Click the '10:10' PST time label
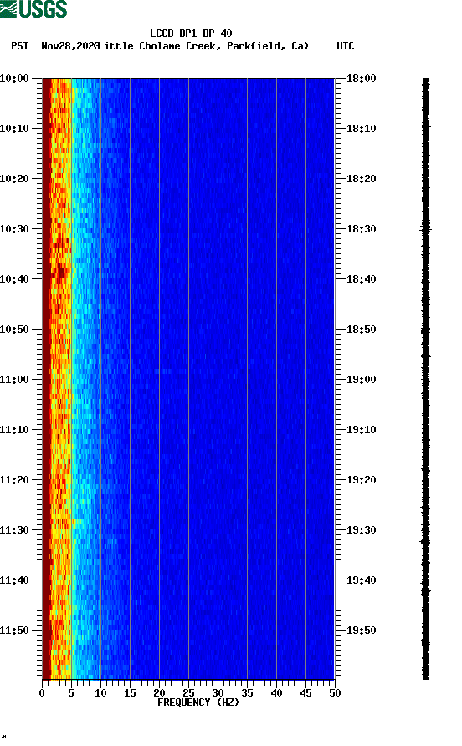The width and height of the screenshot is (462, 746). (14, 129)
